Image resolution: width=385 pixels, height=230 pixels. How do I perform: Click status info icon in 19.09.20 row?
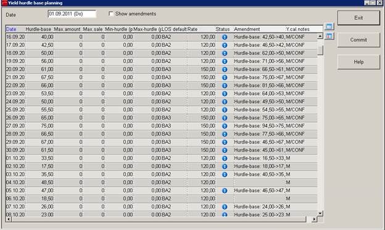(x=225, y=62)
